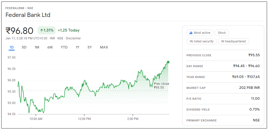Switch chart to 1Y range
This screenshot has height=130, width=268.
pos(78,47)
